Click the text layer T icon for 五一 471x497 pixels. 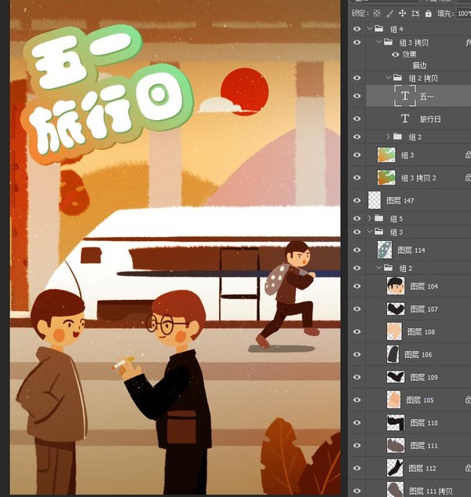point(405,96)
